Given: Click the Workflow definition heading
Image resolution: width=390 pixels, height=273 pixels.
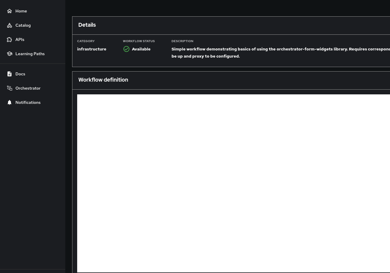Looking at the screenshot, I should tap(103, 80).
